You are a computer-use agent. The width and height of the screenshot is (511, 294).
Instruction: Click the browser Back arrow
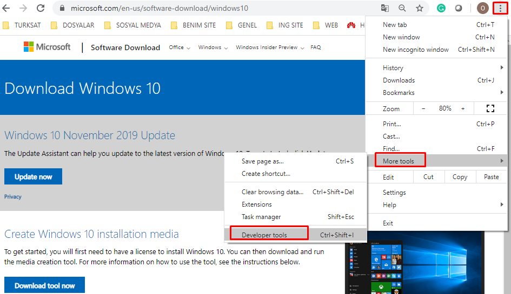click(6, 8)
